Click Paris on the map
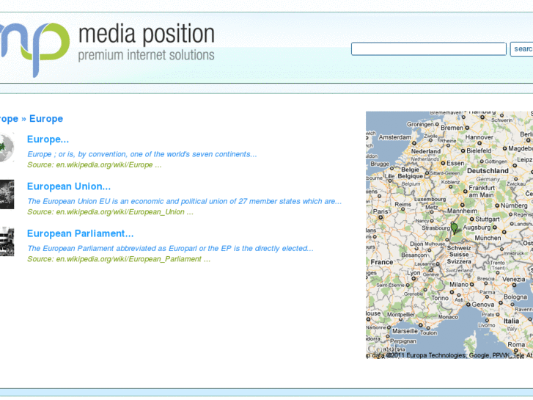 381,212
